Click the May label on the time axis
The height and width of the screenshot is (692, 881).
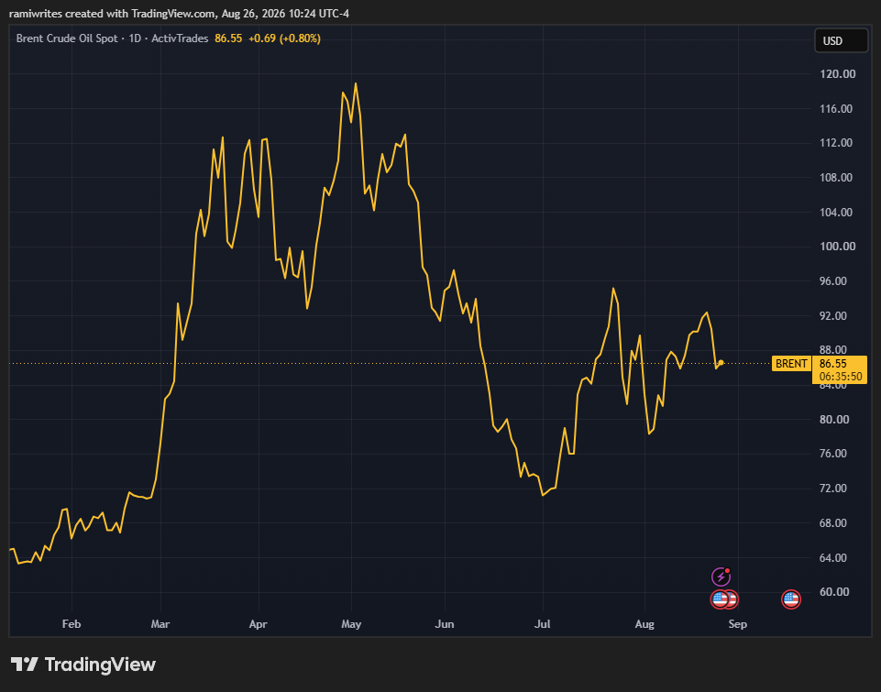[x=351, y=624]
